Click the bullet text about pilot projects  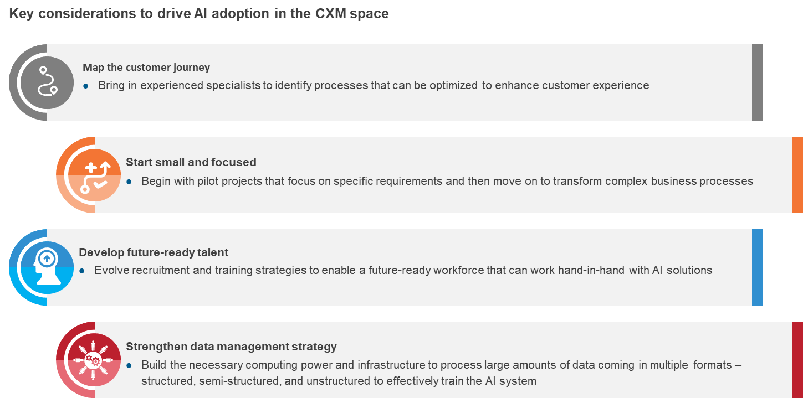(x=447, y=181)
